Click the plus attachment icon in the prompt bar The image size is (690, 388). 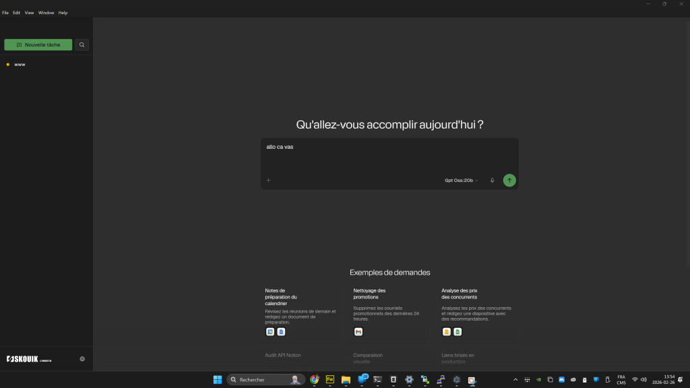268,180
